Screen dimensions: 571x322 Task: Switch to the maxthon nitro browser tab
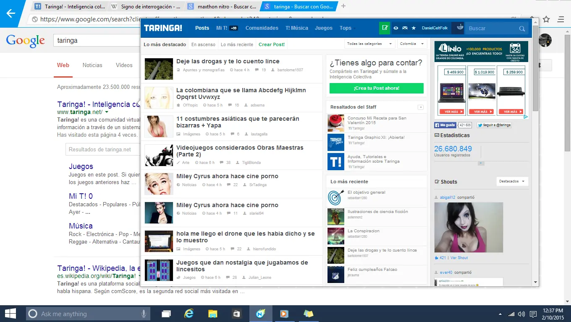coord(222,6)
